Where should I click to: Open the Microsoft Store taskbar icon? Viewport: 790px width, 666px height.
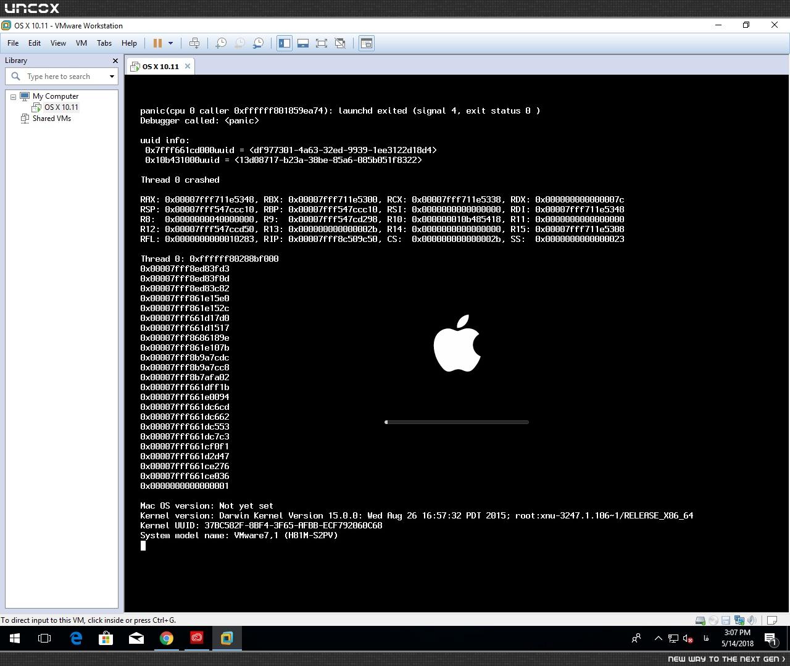tap(106, 638)
